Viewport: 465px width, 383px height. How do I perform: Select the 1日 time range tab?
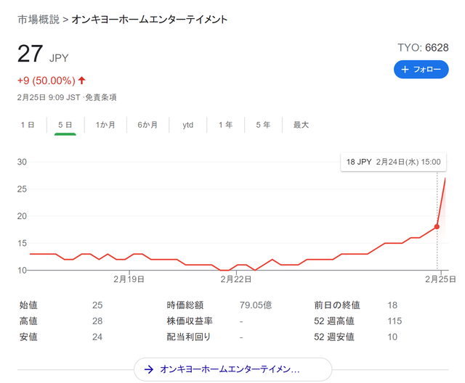28,125
